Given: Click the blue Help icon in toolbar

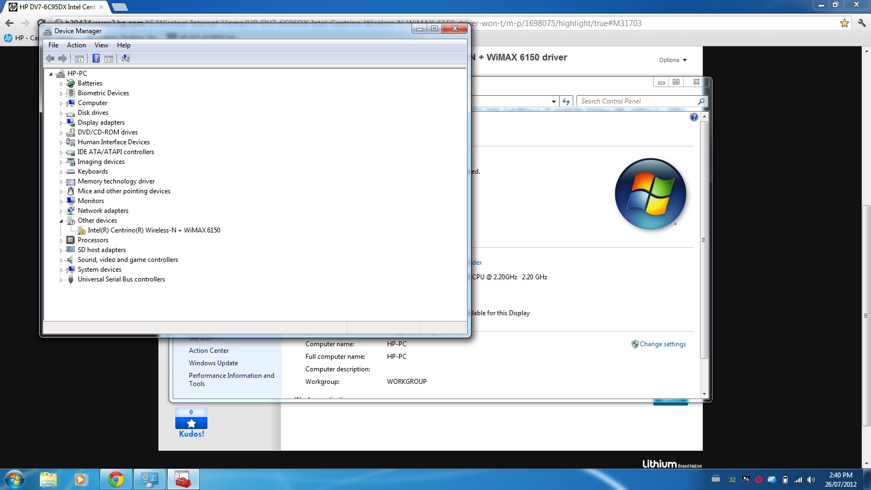Looking at the screenshot, I should [x=96, y=58].
